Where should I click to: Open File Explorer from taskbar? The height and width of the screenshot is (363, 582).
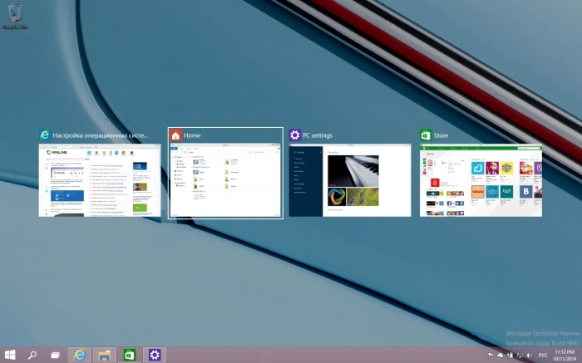[105, 355]
